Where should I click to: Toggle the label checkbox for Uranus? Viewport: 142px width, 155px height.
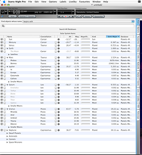5,109
